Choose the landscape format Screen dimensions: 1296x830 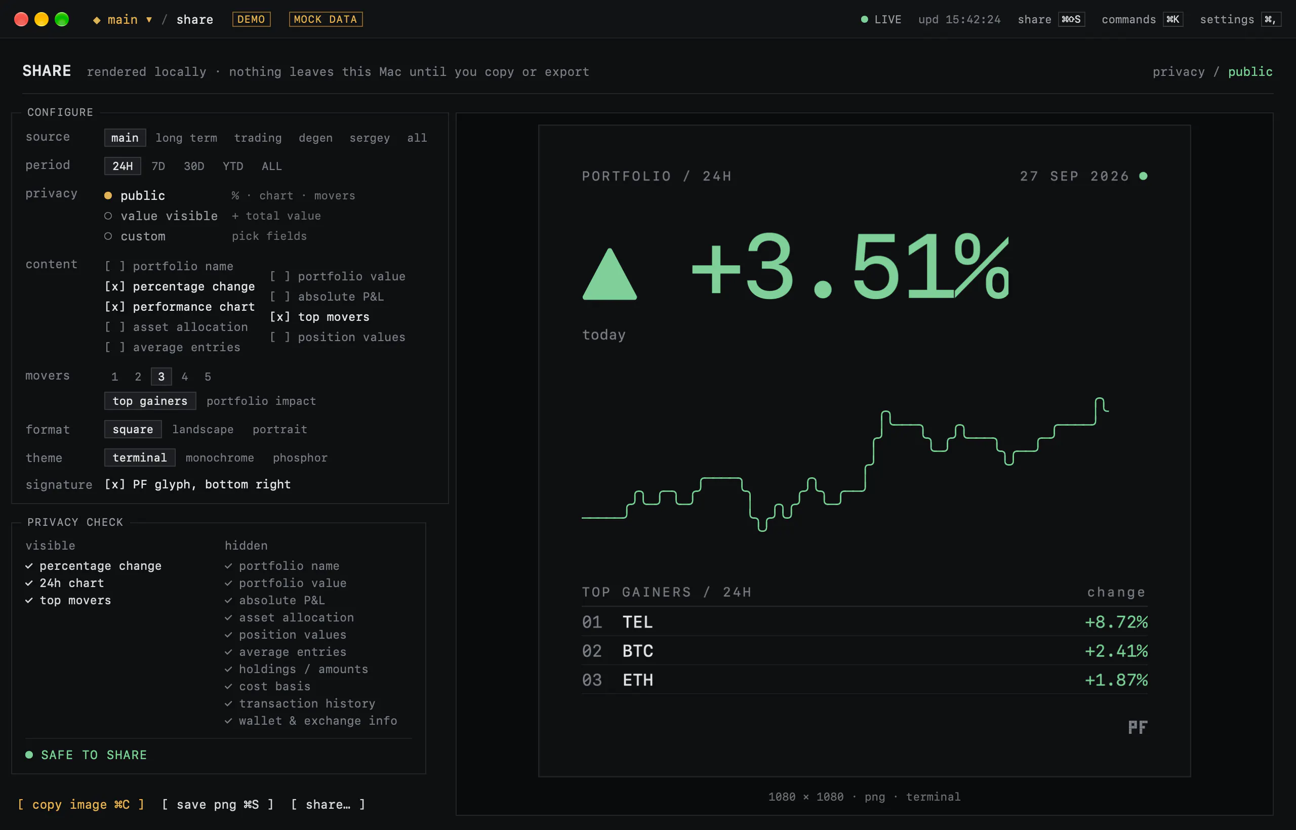(202, 430)
